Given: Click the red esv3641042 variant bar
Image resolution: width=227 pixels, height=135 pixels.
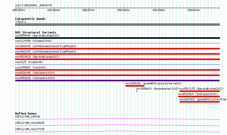Looking at the screenshot, I should click(117, 49).
